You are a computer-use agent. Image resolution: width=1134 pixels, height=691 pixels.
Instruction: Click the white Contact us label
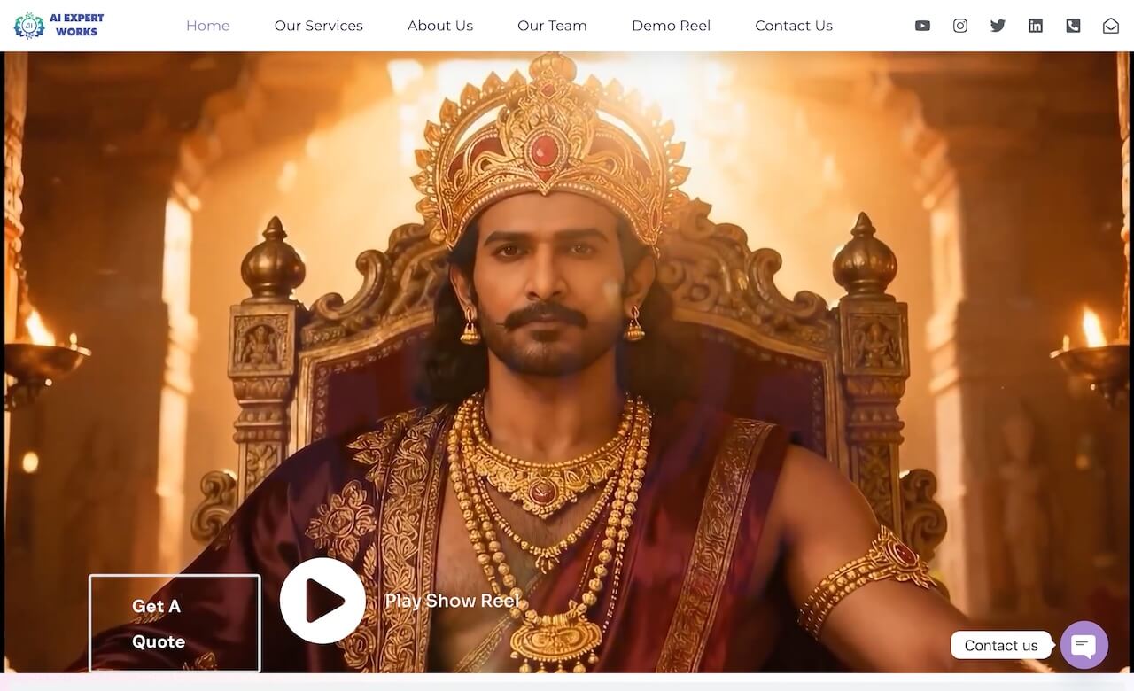tap(1000, 645)
